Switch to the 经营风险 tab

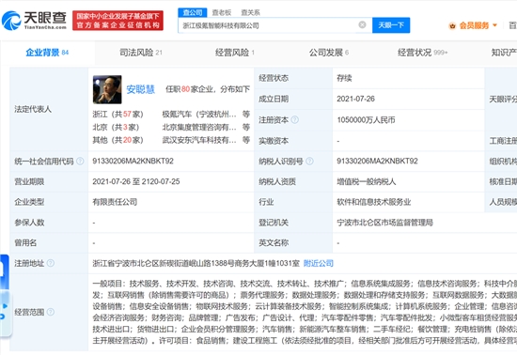pos(235,53)
